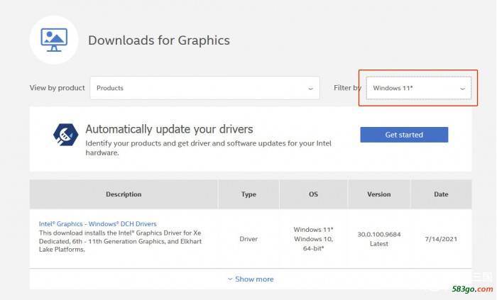Screen dimensions: 497x300
Task: Click the Windows 11 OS cell text
Action: click(314, 229)
